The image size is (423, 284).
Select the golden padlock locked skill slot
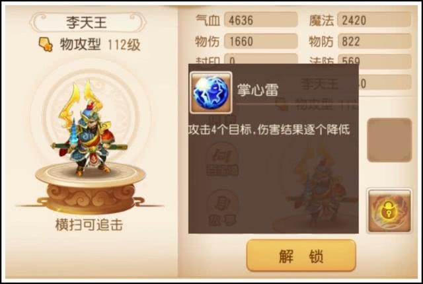click(389, 211)
